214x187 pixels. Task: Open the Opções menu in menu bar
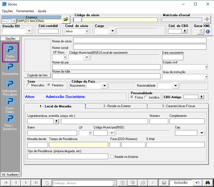(7, 11)
